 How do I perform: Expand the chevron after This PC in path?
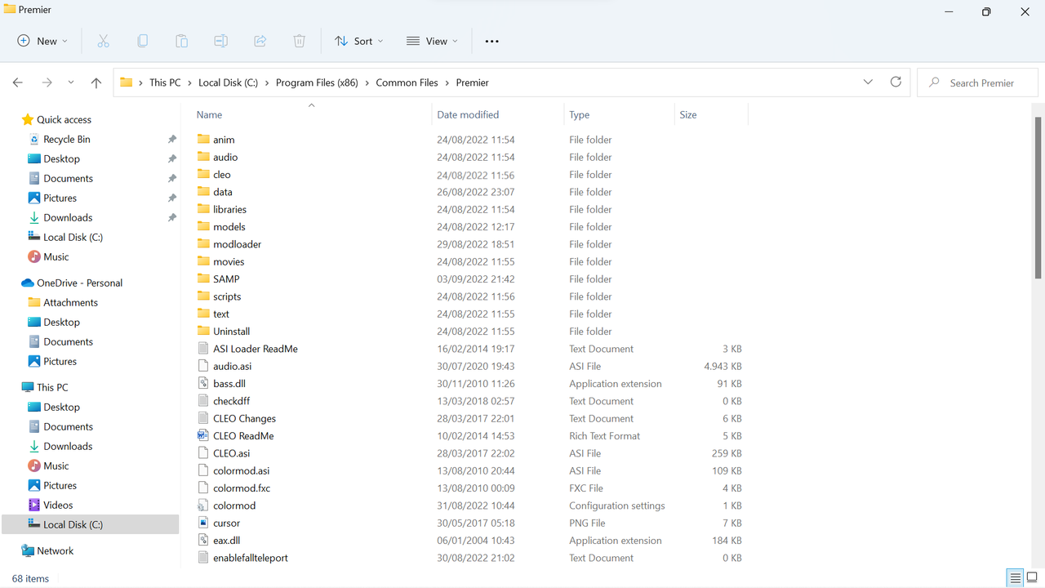click(189, 82)
